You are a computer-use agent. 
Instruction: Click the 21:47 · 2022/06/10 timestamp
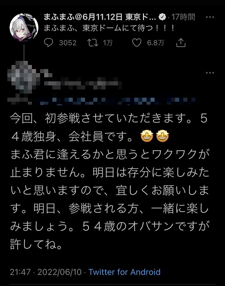coord(46,272)
